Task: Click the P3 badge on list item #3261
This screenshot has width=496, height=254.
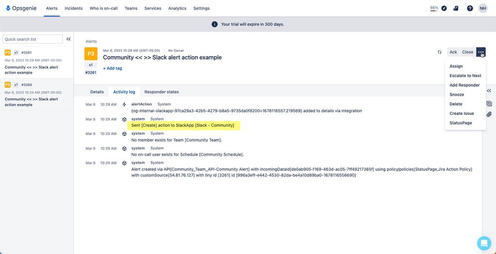Action: [x=7, y=53]
